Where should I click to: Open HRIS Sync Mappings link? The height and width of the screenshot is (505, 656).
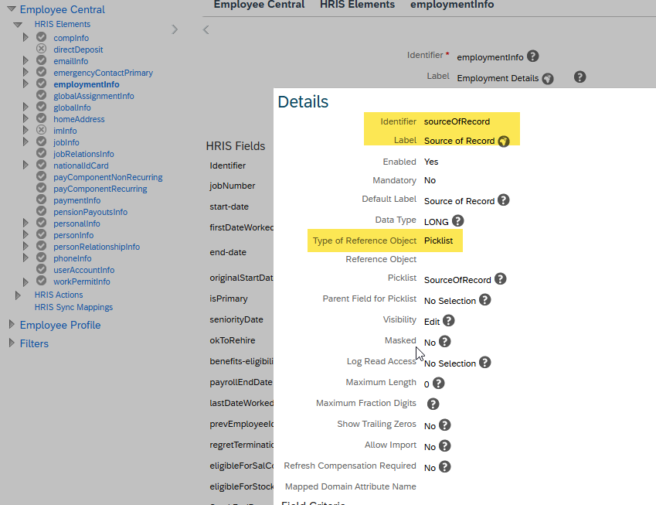[x=73, y=307]
